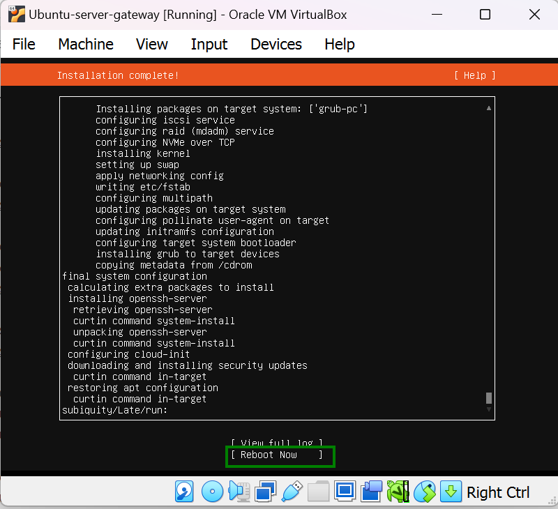Open the shared folders status icon
The image size is (558, 509).
coord(318,492)
